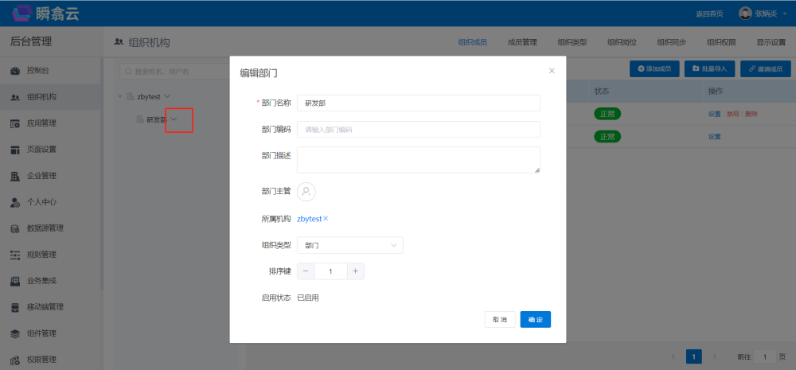Open the 组织类型 dropdown
The width and height of the screenshot is (796, 370).
[x=350, y=246]
